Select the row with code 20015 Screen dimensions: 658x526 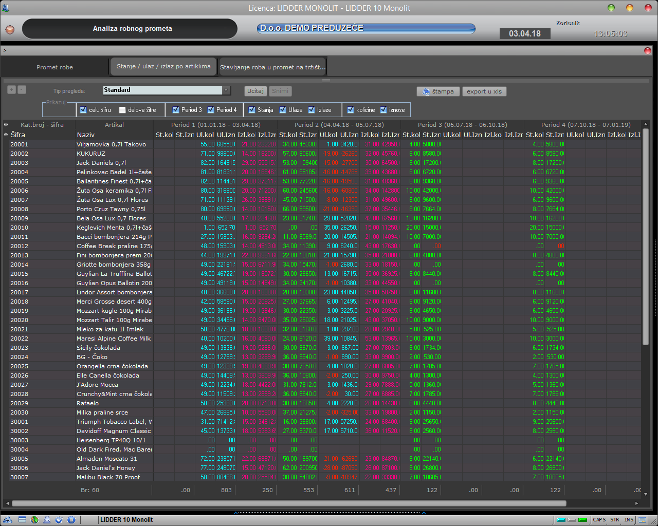[326, 274]
